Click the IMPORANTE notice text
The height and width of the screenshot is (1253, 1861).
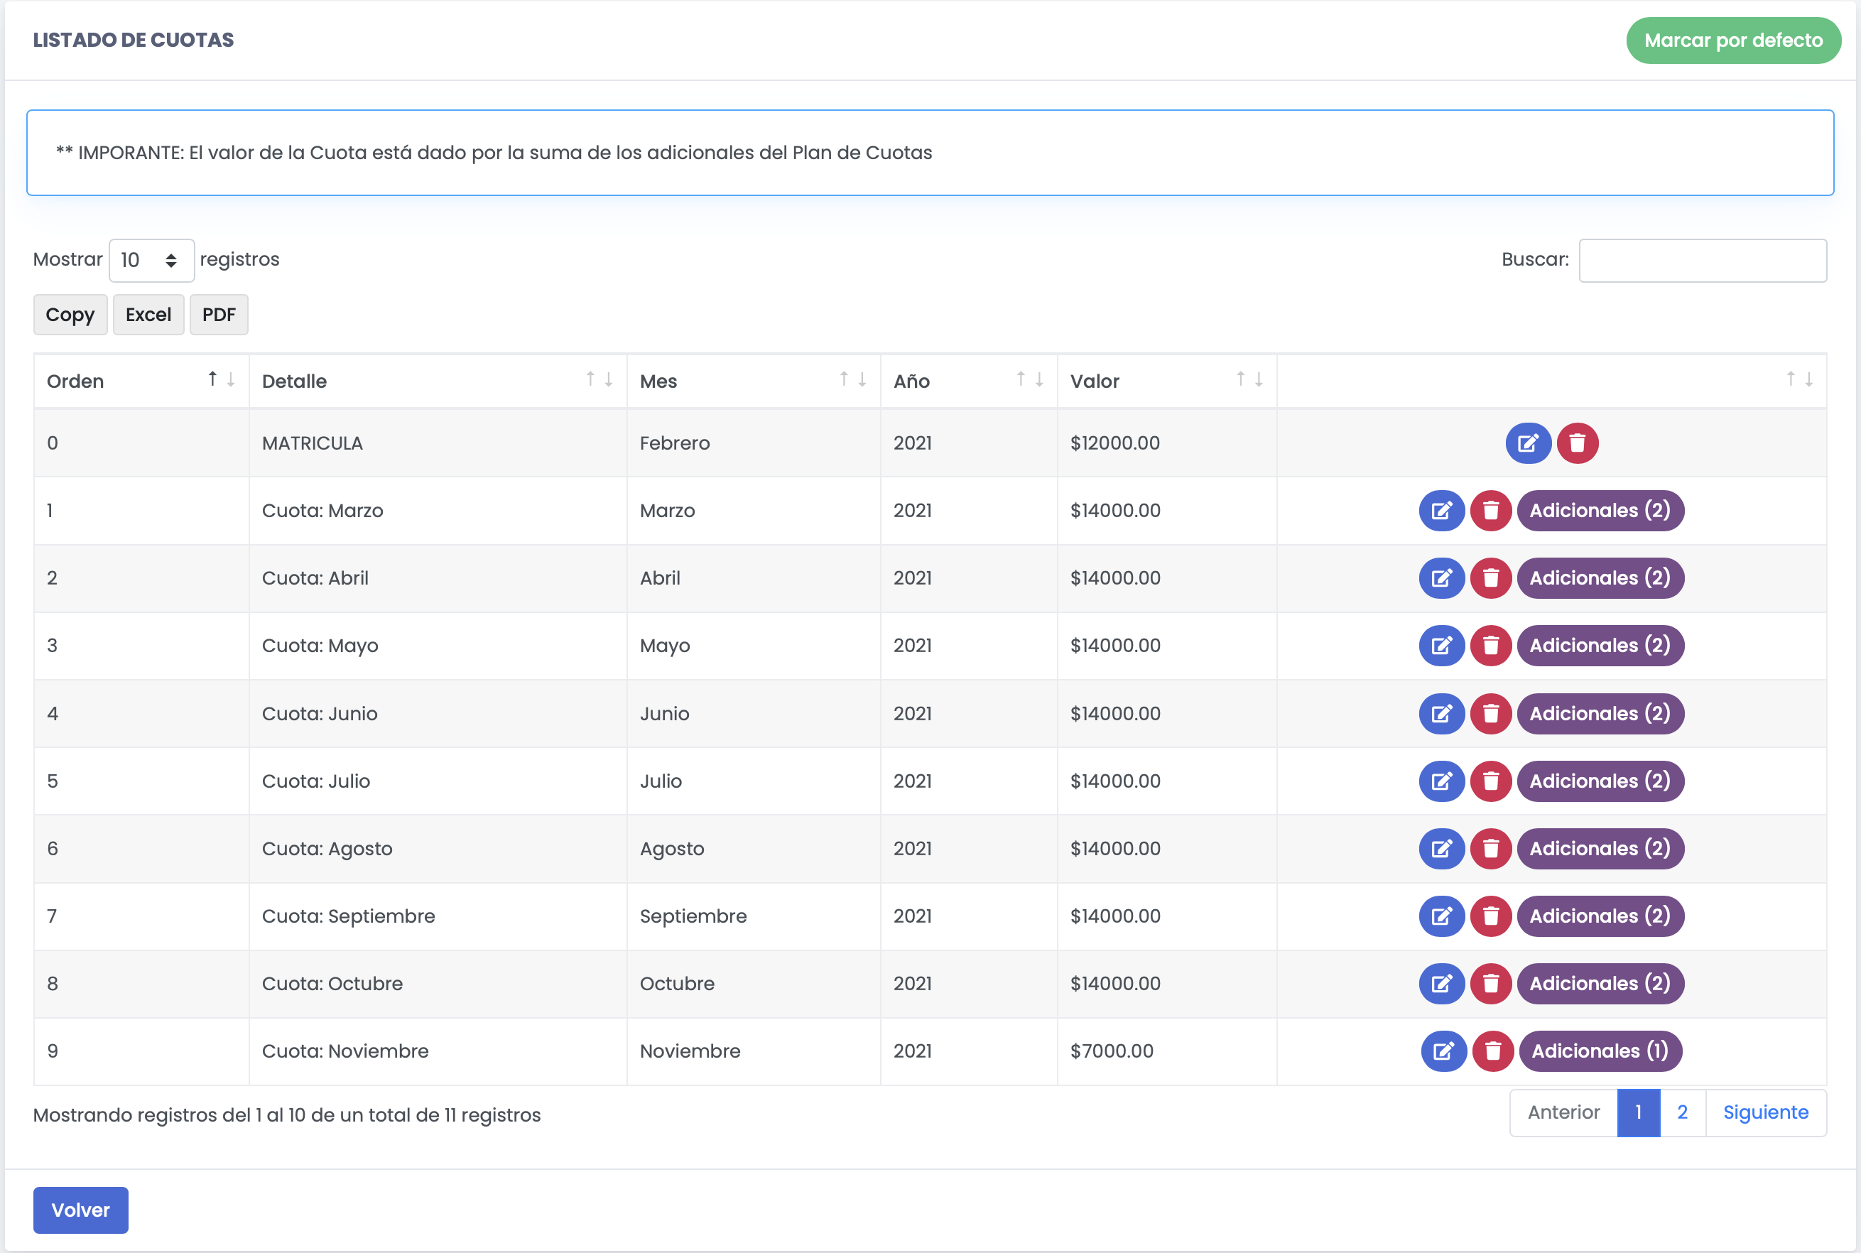coord(494,153)
